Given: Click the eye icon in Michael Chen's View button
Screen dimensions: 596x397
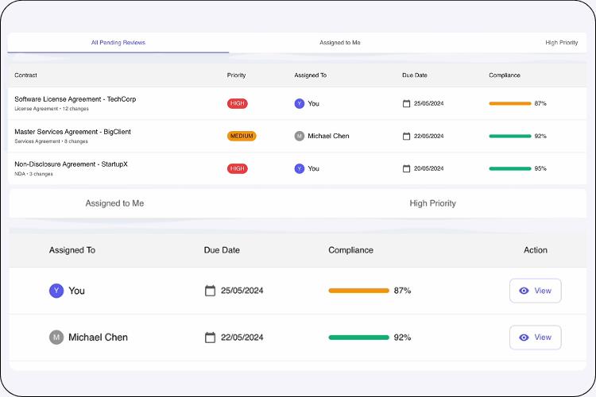Looking at the screenshot, I should click(524, 337).
